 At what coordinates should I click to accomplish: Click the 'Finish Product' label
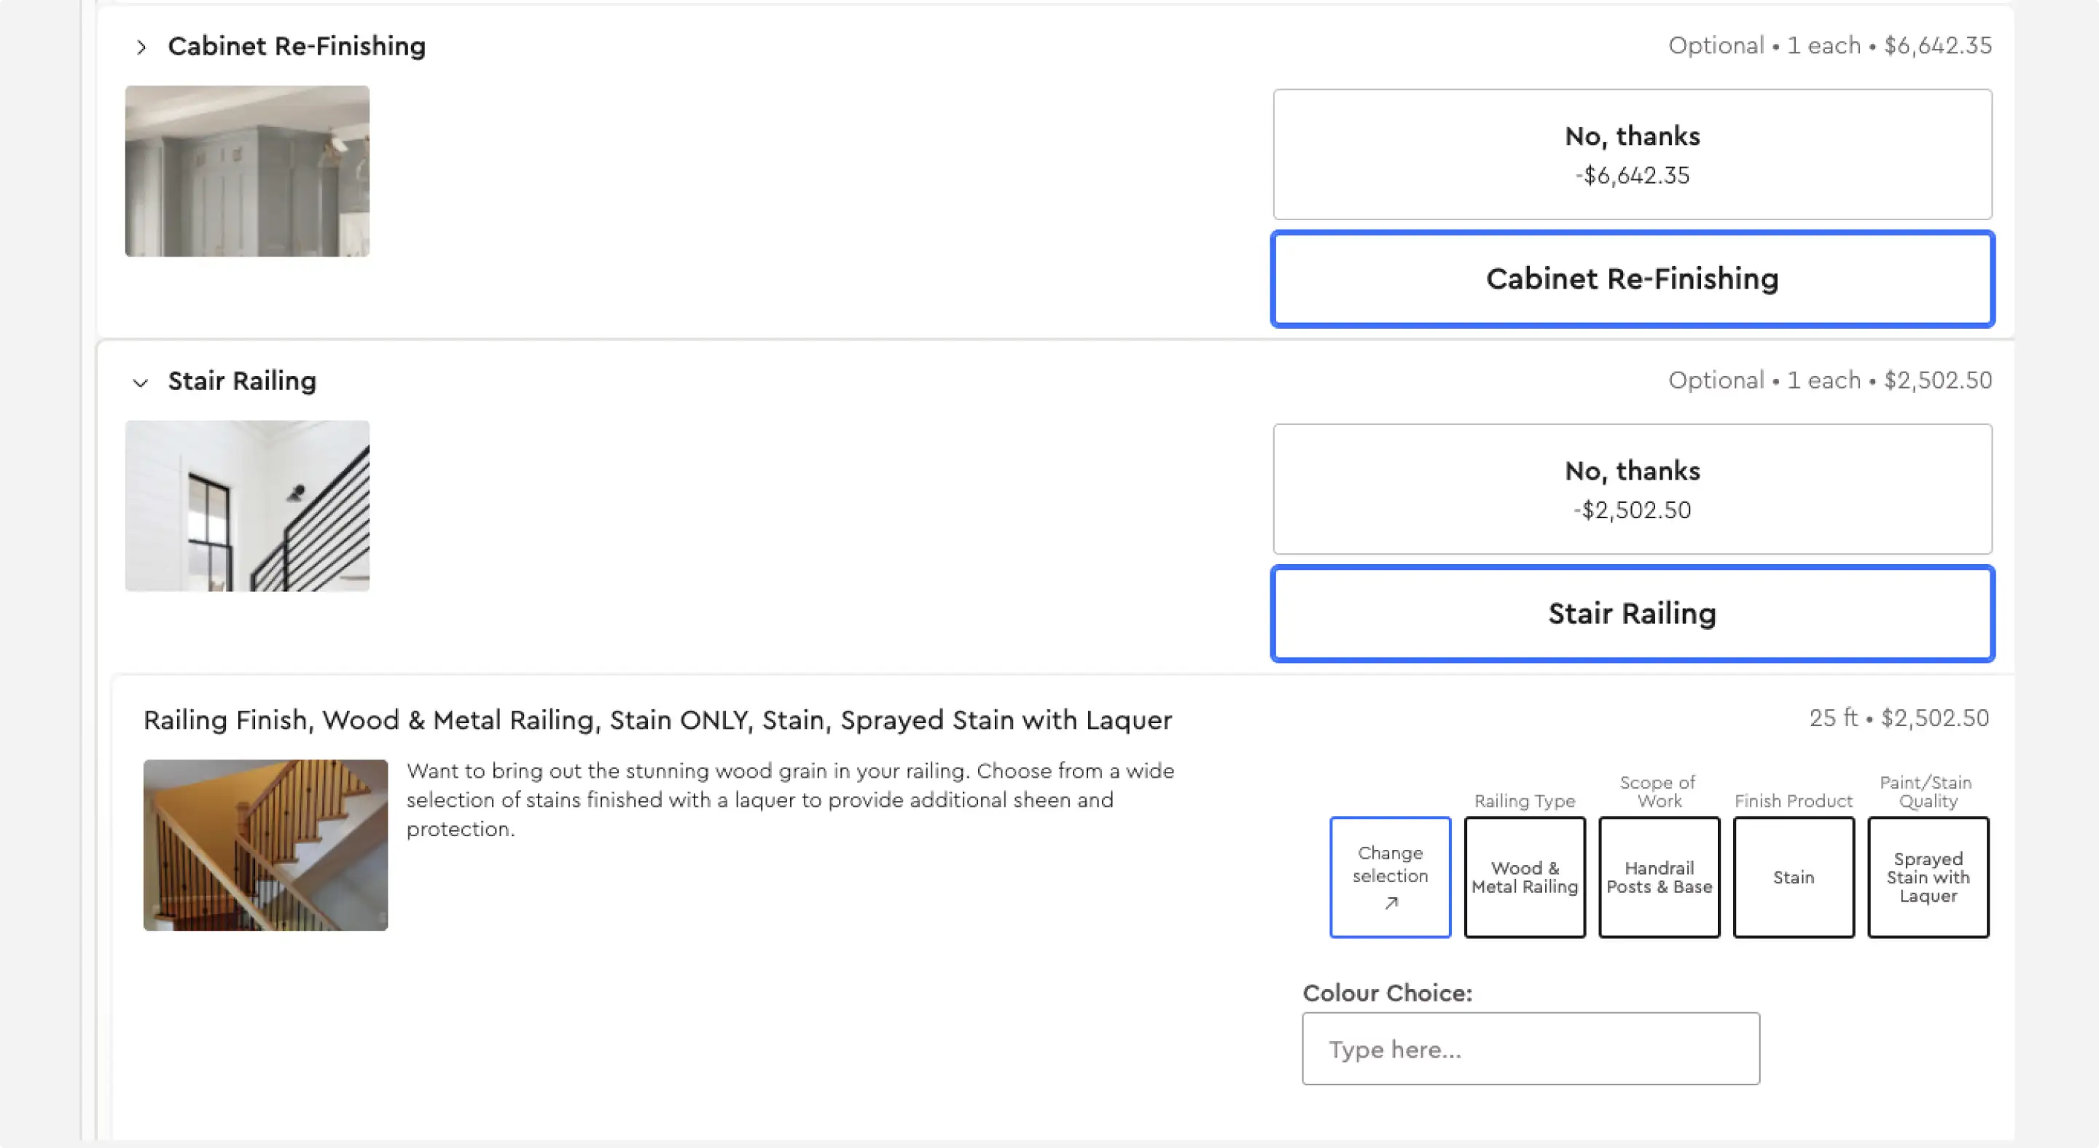coord(1794,801)
